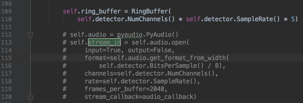Click the underlined pyaudio word on line 112
The height and width of the screenshot is (103, 303).
point(130,35)
